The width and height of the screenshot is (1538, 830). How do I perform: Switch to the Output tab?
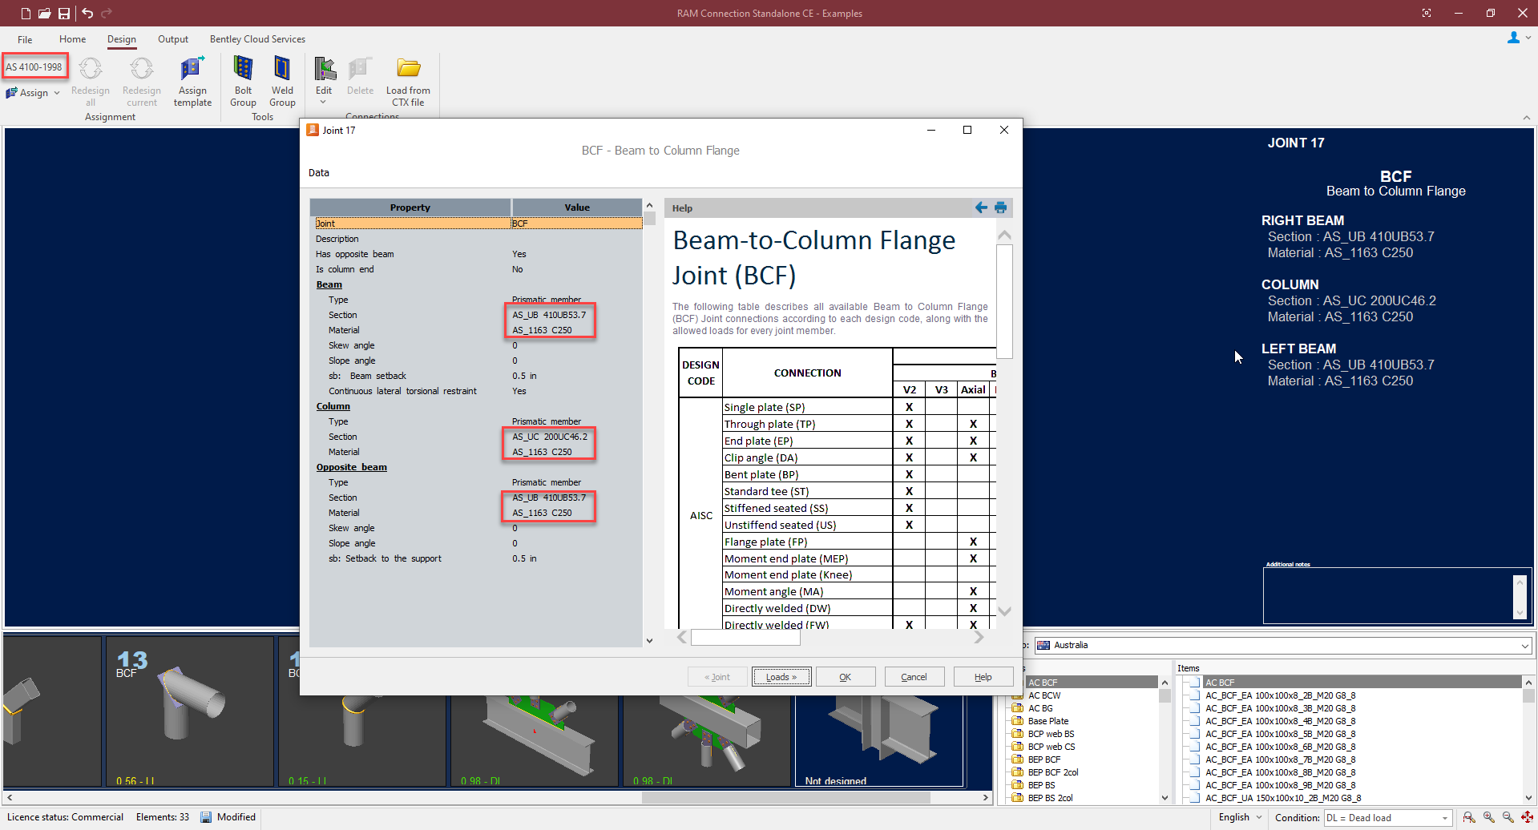point(173,39)
